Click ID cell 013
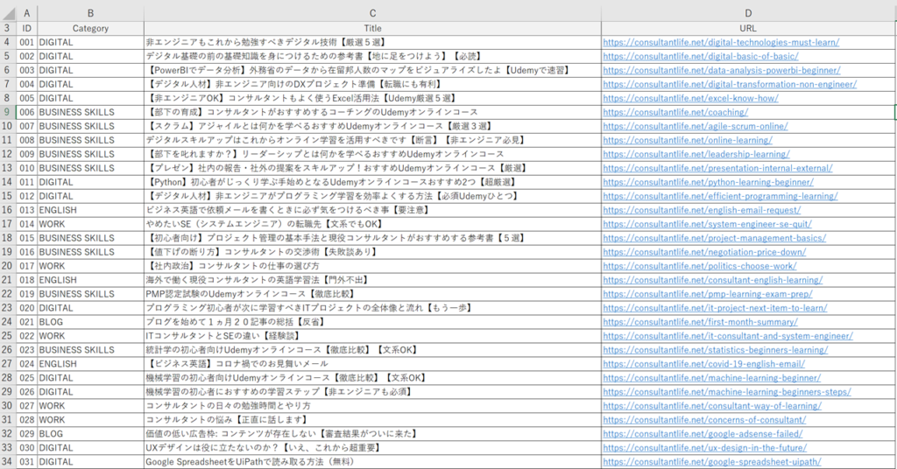The image size is (897, 469). coord(26,210)
